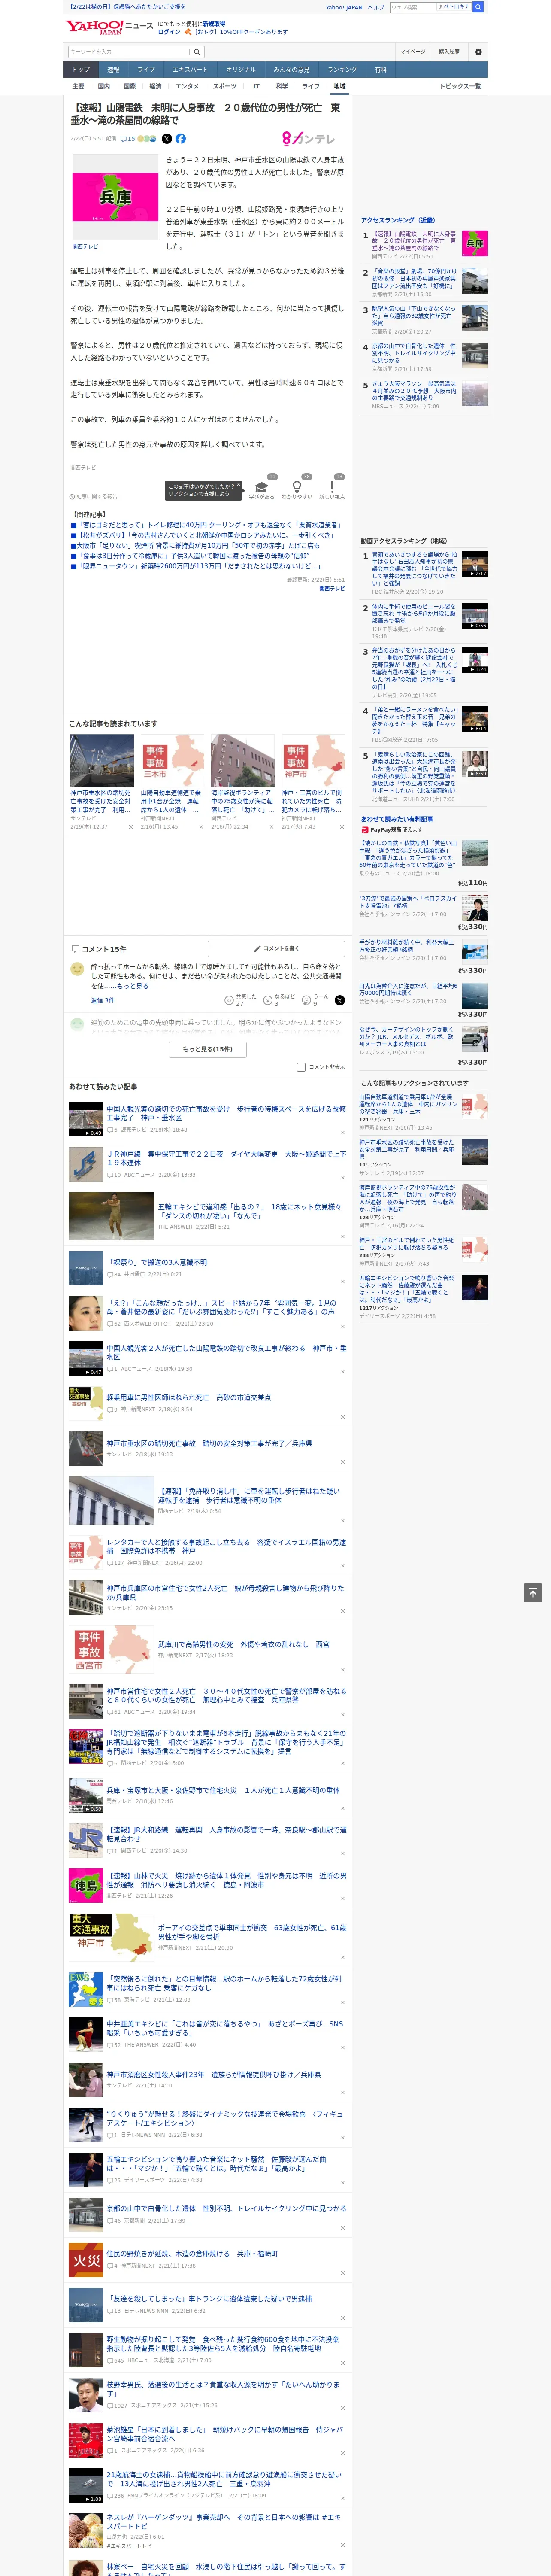Share the first comment on X
This screenshot has width=551, height=2576.
[340, 1000]
